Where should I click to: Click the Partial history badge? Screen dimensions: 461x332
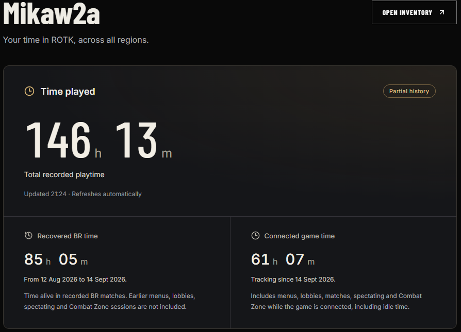tap(409, 91)
